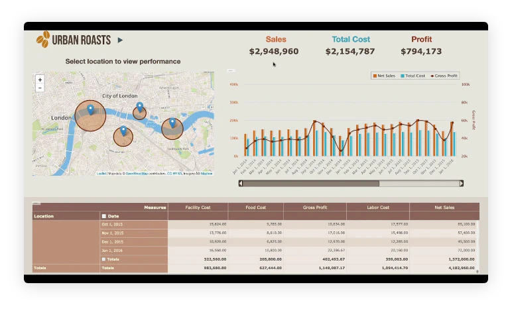
Task: Toggle Gross Profit series in chart legend
Action: [x=444, y=76]
